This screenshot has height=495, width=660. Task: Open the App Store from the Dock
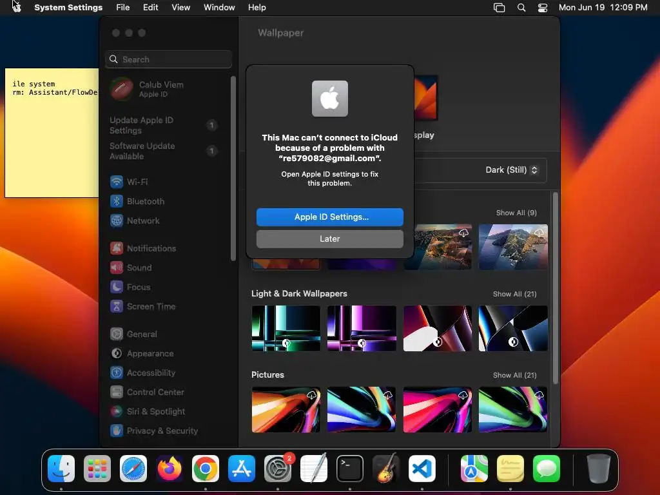coord(242,469)
